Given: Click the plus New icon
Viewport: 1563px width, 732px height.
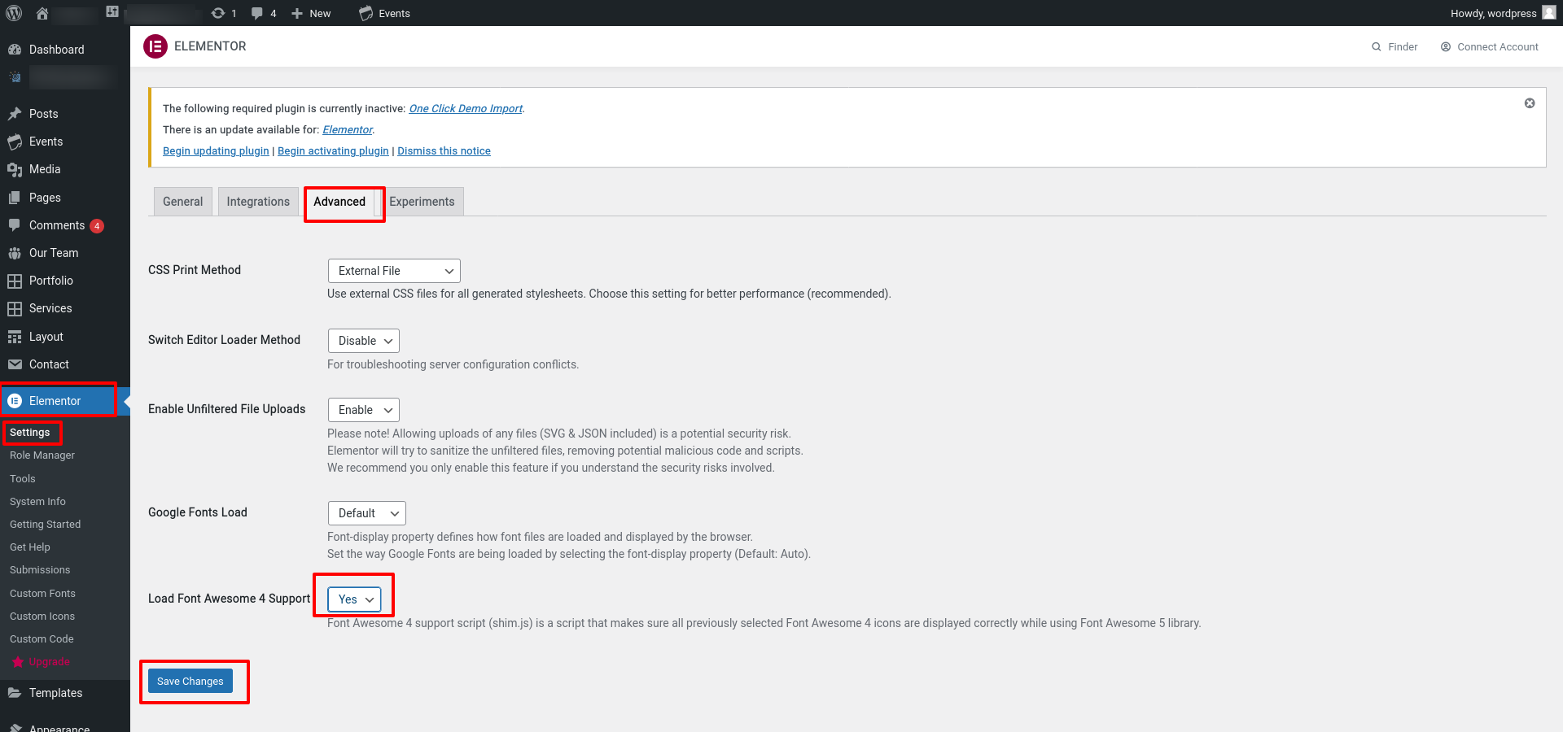Looking at the screenshot, I should pyautogui.click(x=297, y=13).
